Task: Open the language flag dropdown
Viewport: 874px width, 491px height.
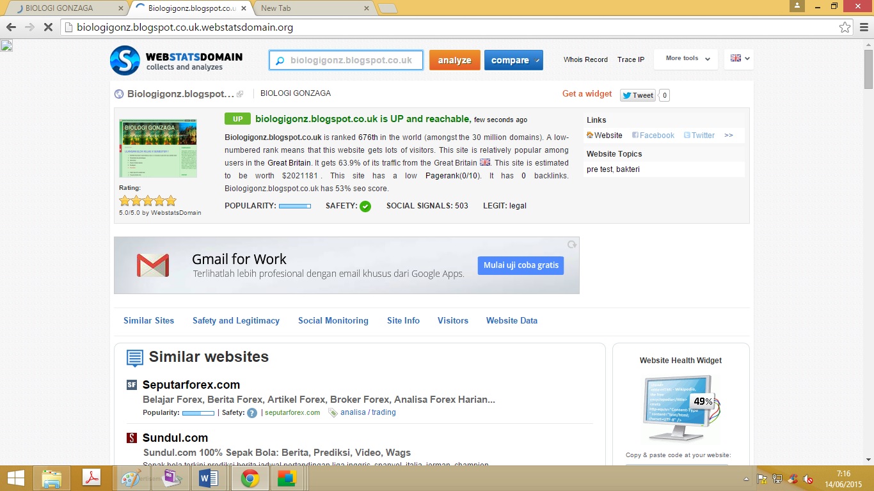Action: point(740,59)
